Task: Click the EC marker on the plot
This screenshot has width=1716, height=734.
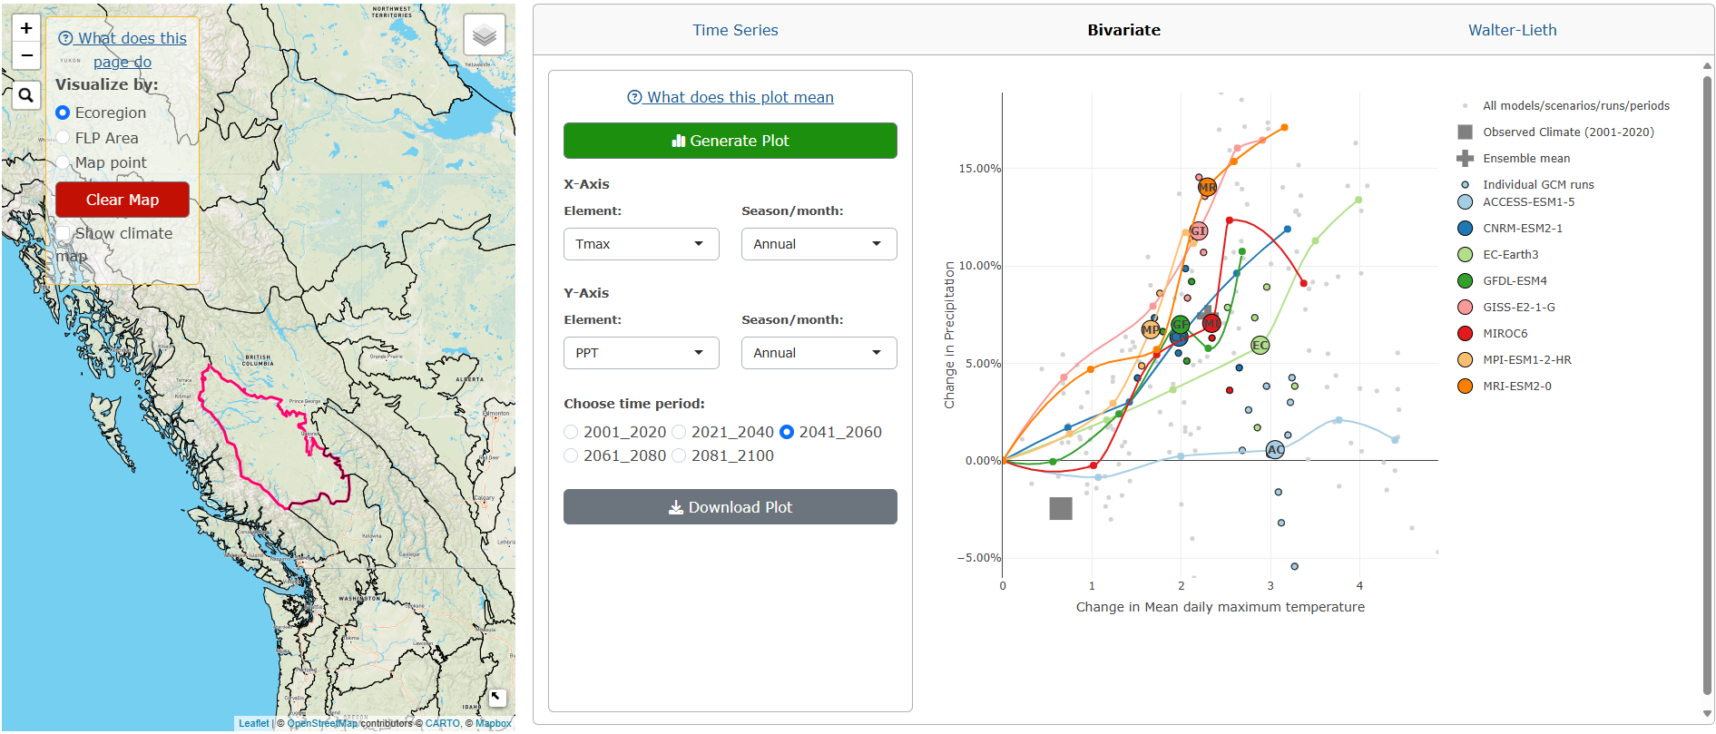Action: point(1260,346)
